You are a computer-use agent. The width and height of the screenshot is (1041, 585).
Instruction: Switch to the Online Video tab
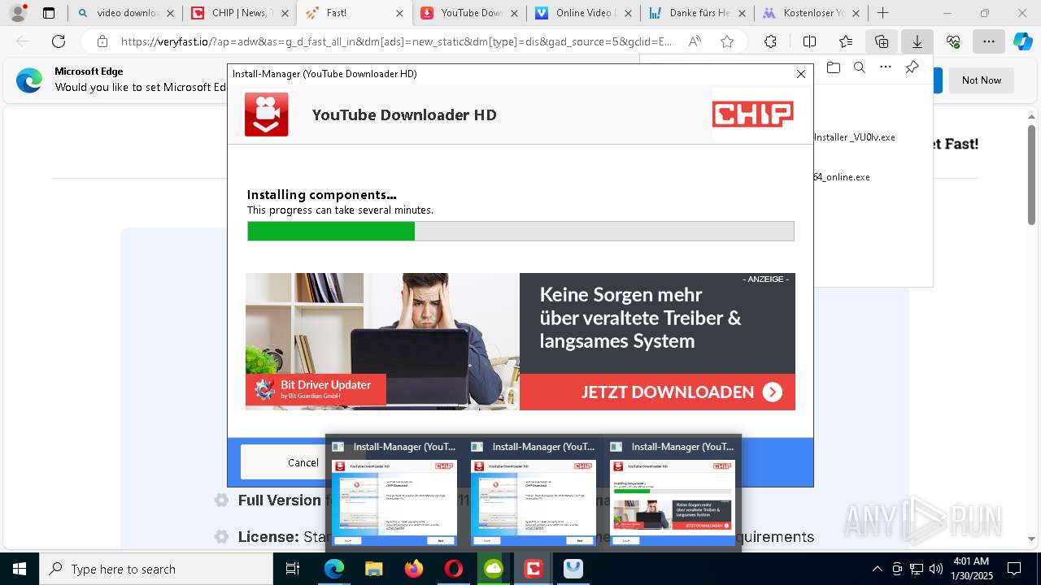(x=582, y=13)
